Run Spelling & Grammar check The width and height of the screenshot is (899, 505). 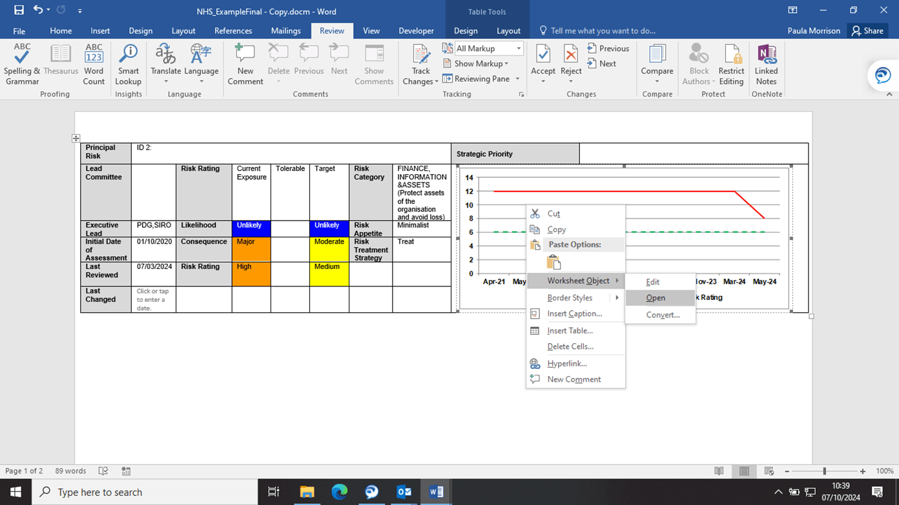click(22, 64)
